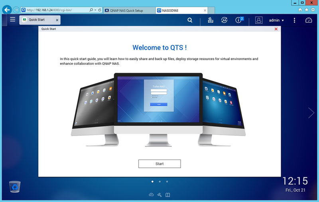Click the Welcome to QTS heading
The width and height of the screenshot is (319, 202).
pos(159,47)
